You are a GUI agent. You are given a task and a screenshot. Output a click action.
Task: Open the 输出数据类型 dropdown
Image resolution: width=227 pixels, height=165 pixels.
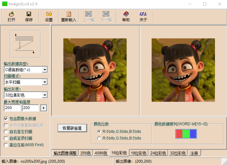(45, 69)
